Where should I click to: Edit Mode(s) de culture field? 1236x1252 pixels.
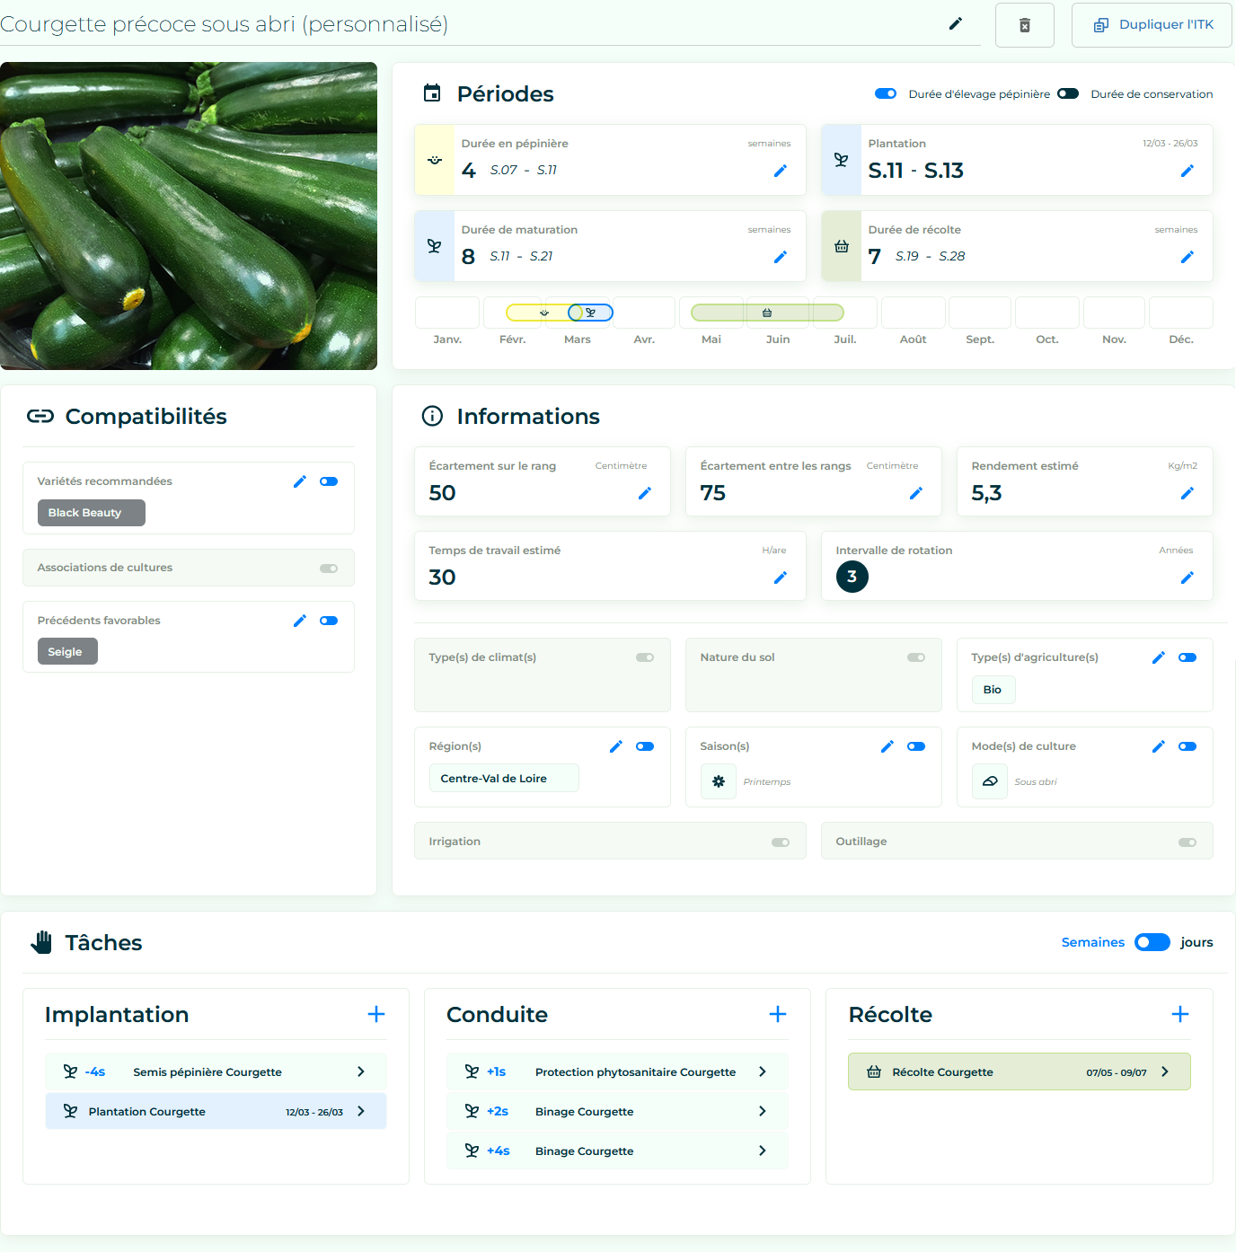(x=1159, y=746)
